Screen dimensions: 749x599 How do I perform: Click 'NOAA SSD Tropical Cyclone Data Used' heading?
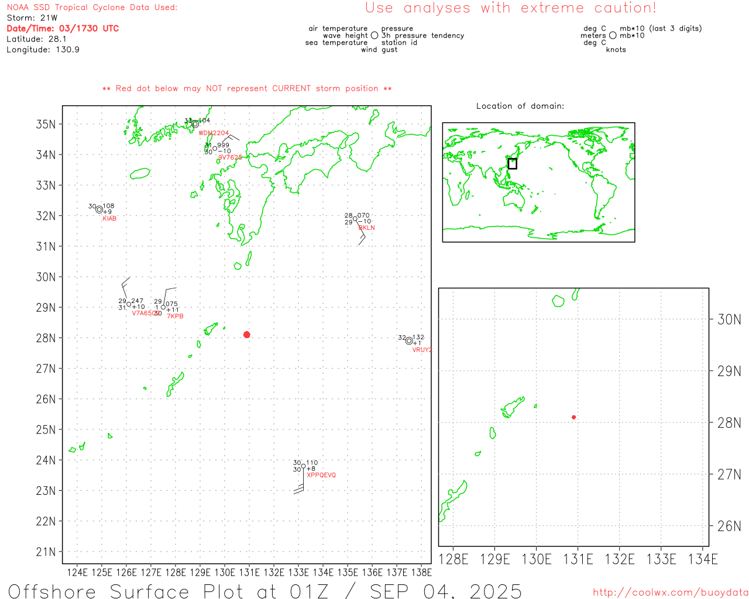[92, 8]
